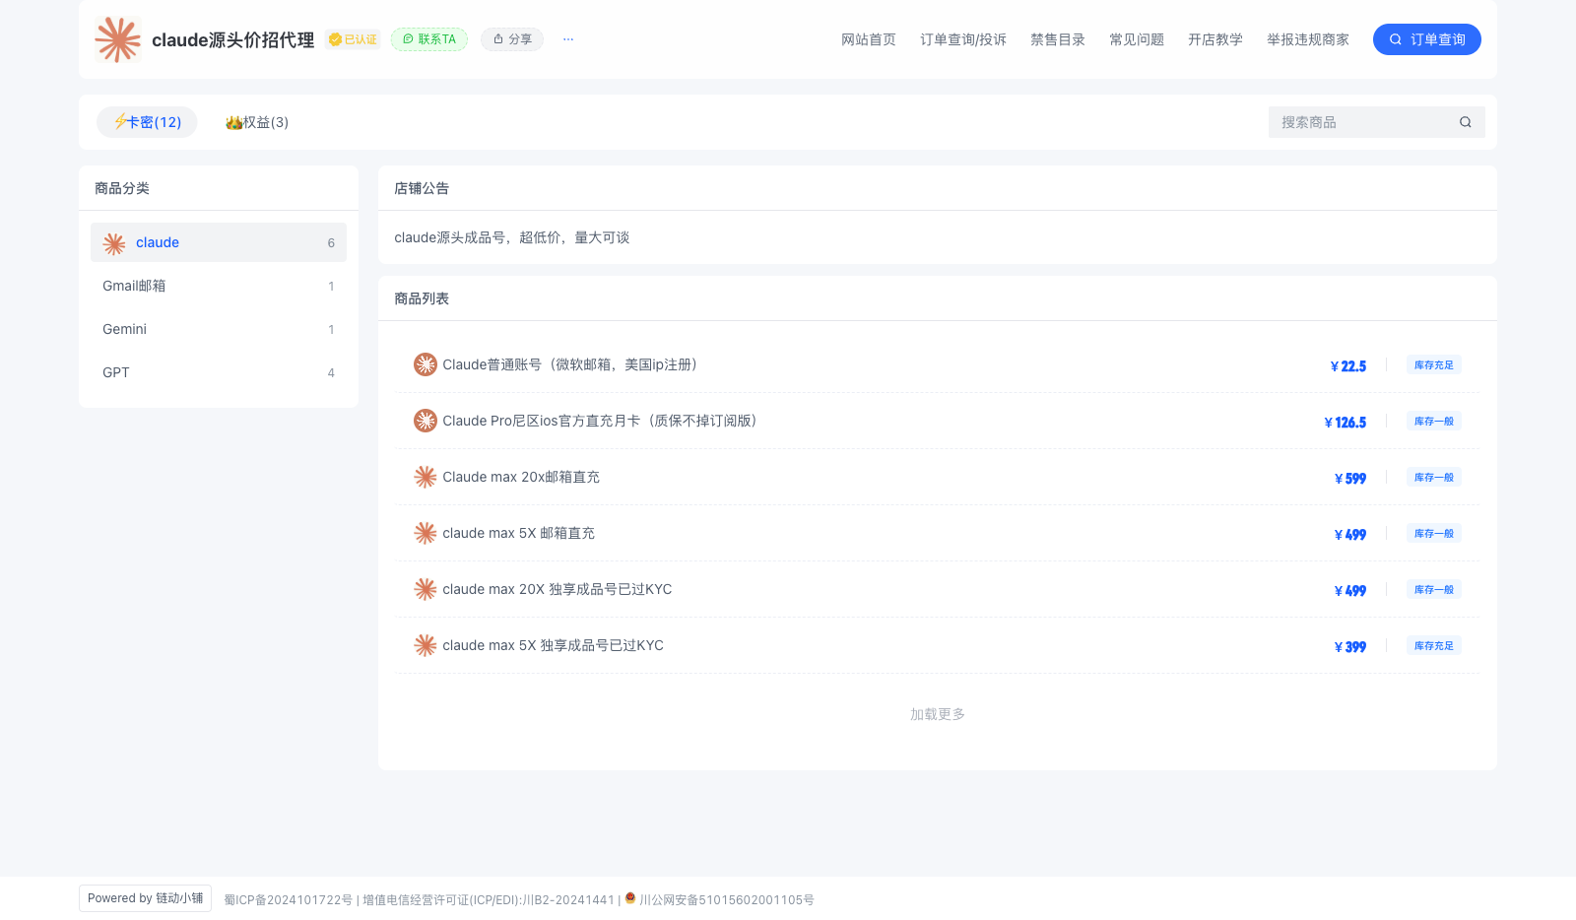This screenshot has width=1576, height=920.
Task: Click icon beside Claude max 20x邮箱直充
Action: pos(426,477)
